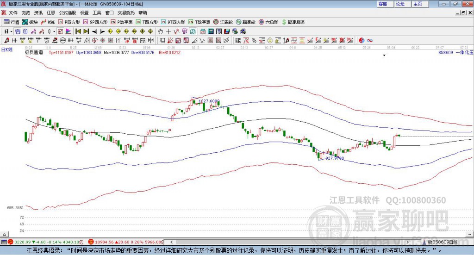The image size is (474, 255).
Task: Open the T四方形 tool
Action: pos(147,22)
